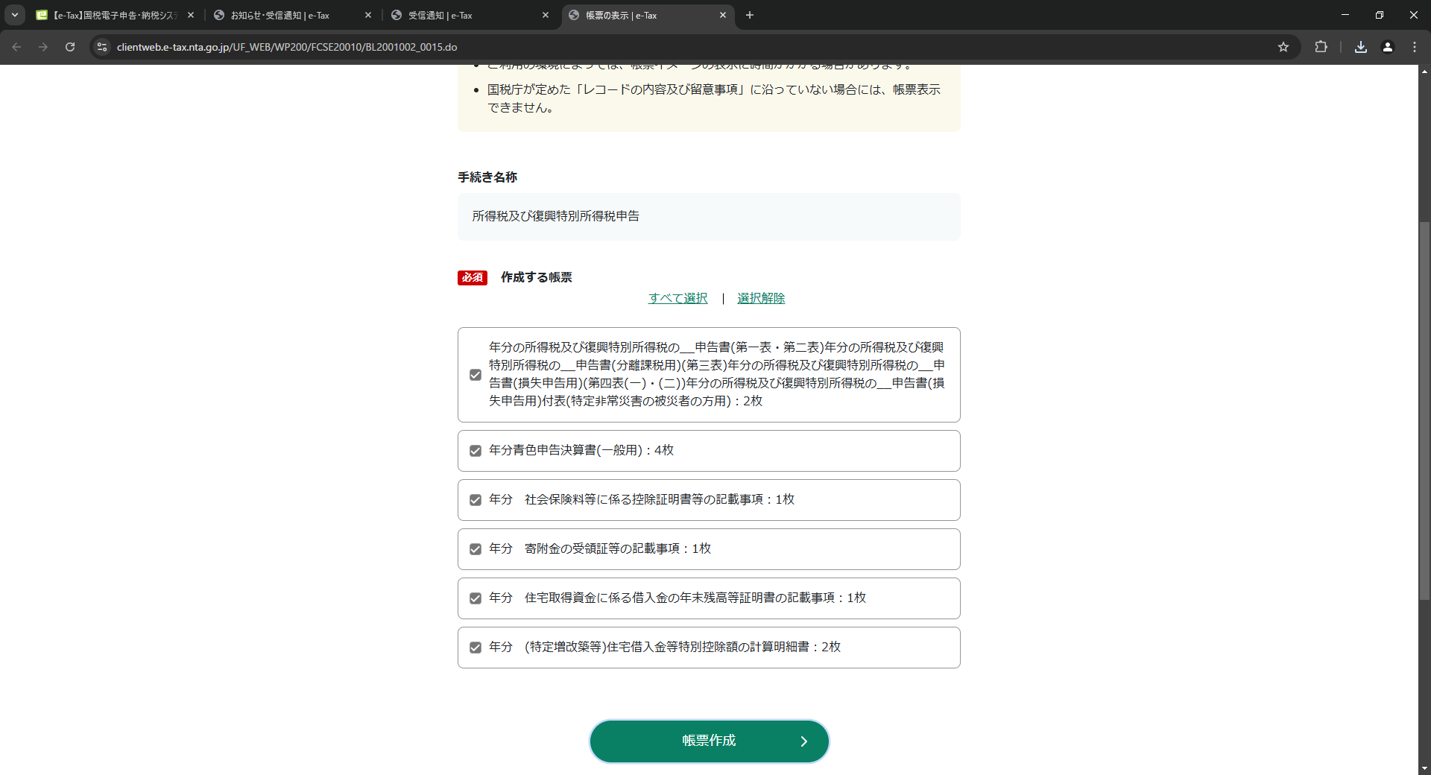
Task: Open the site information icon in address bar
Action: click(x=102, y=47)
